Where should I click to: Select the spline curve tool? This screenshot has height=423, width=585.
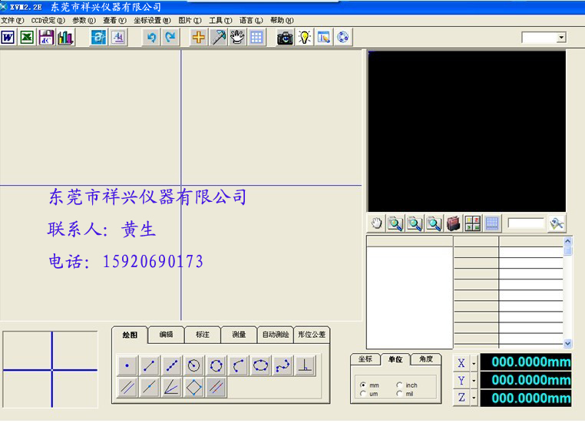click(x=283, y=365)
